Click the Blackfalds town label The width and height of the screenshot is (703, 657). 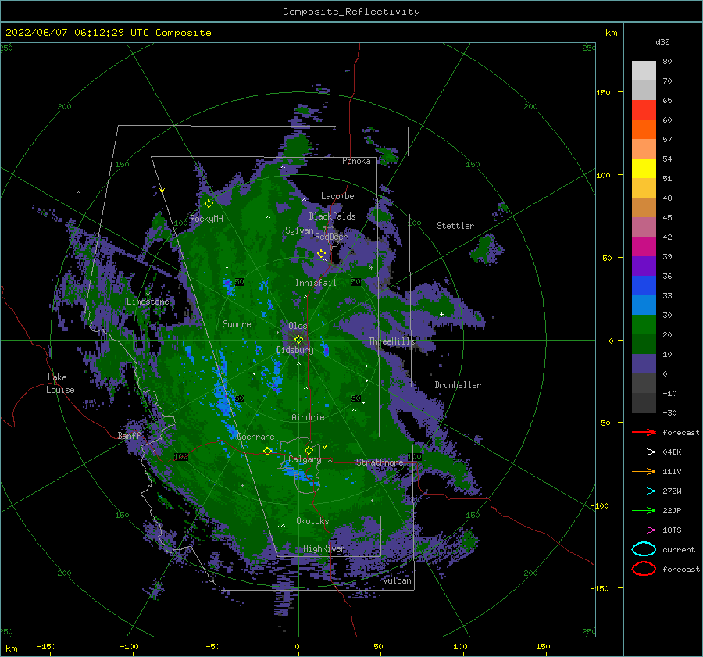click(x=332, y=216)
